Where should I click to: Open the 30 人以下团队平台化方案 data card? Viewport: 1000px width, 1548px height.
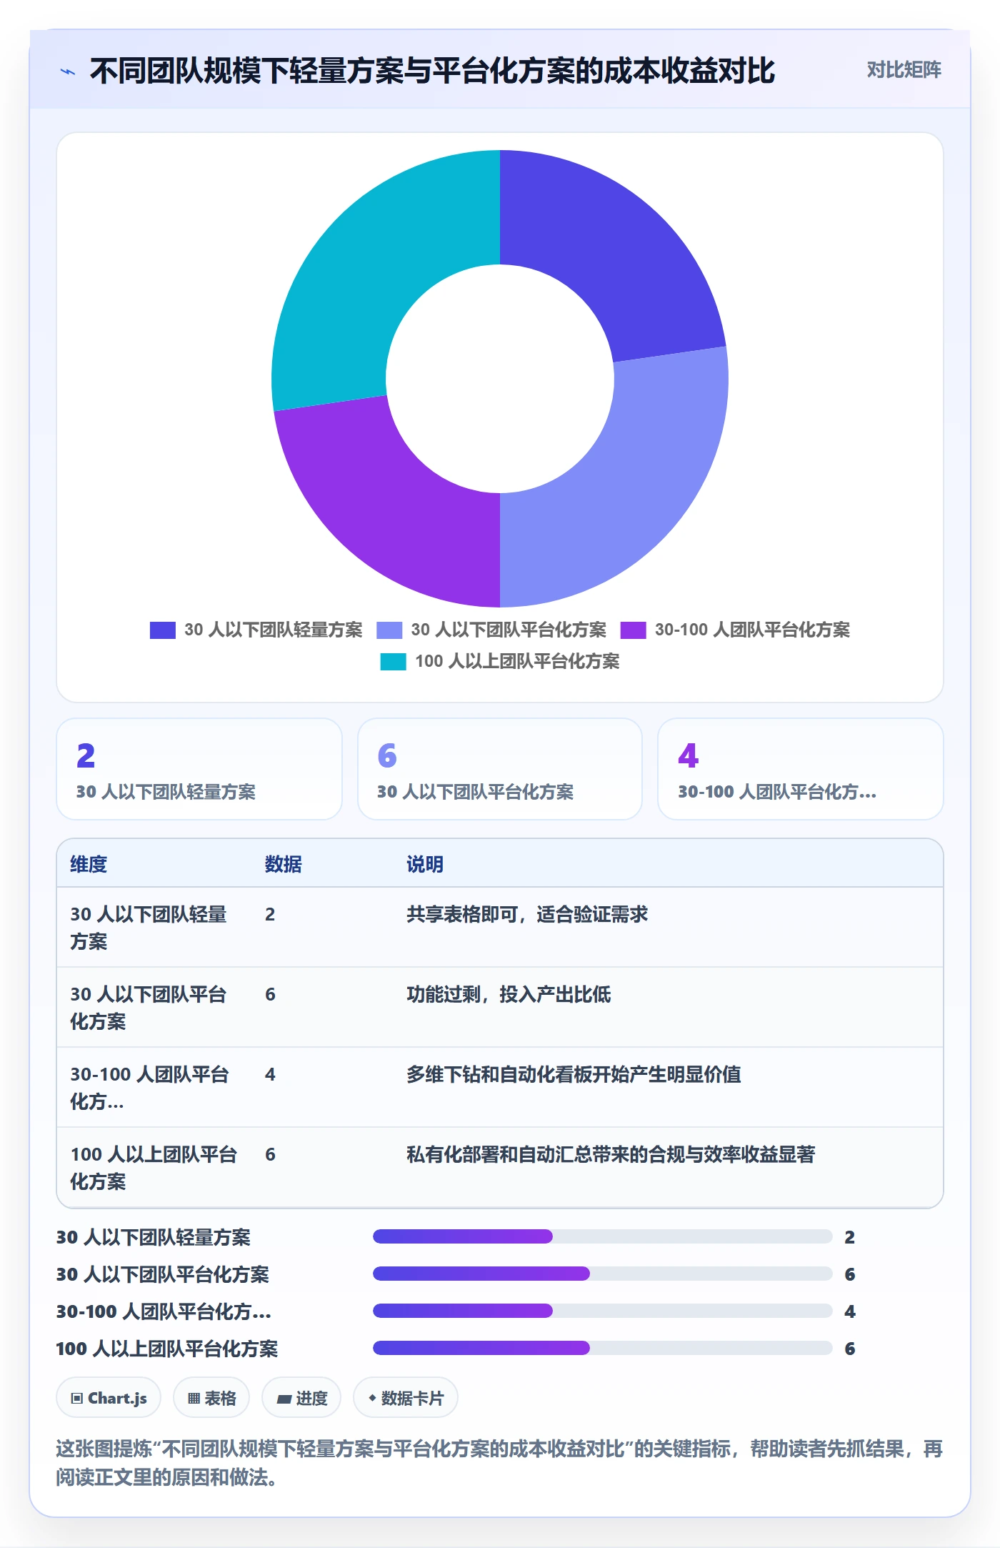pos(500,769)
